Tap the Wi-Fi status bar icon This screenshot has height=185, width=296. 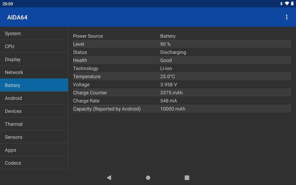287,4
